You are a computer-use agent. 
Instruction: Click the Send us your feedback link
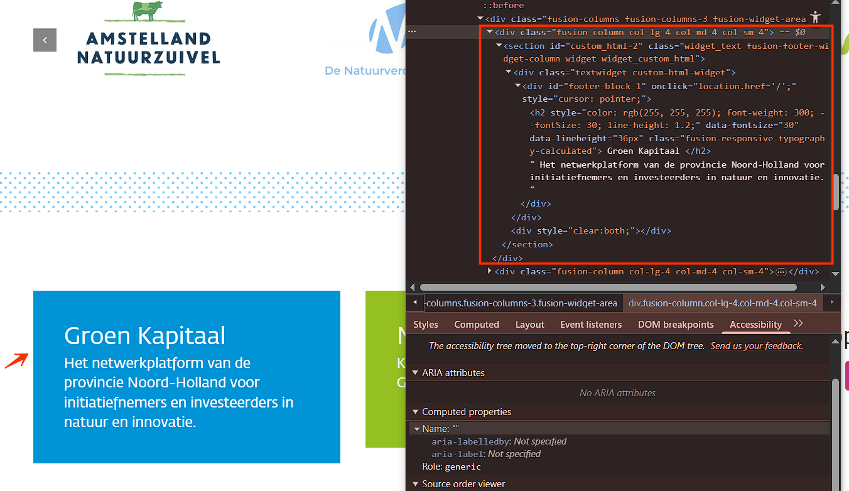click(756, 346)
